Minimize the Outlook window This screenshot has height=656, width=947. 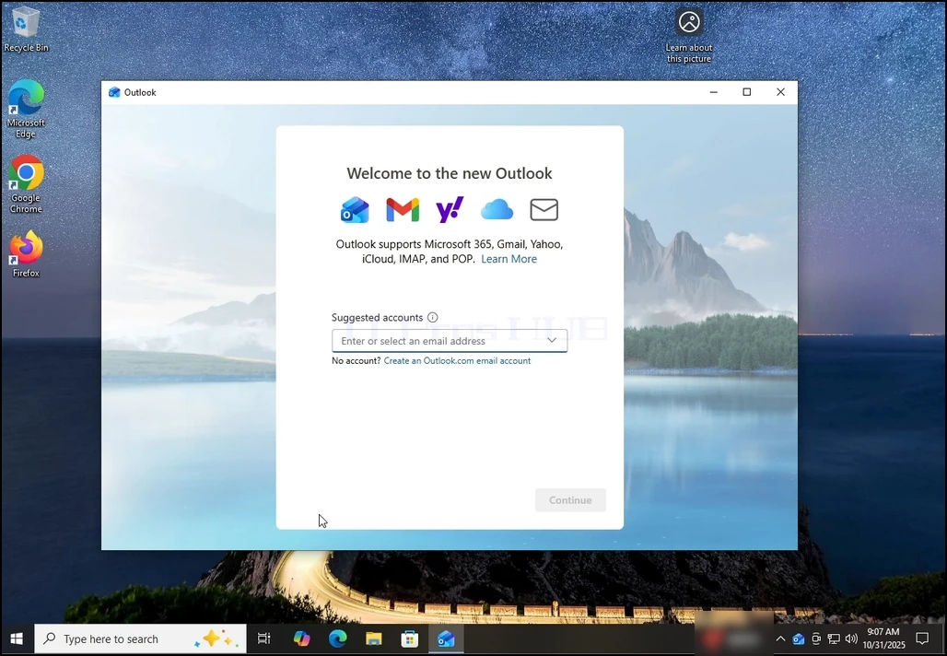click(x=713, y=92)
